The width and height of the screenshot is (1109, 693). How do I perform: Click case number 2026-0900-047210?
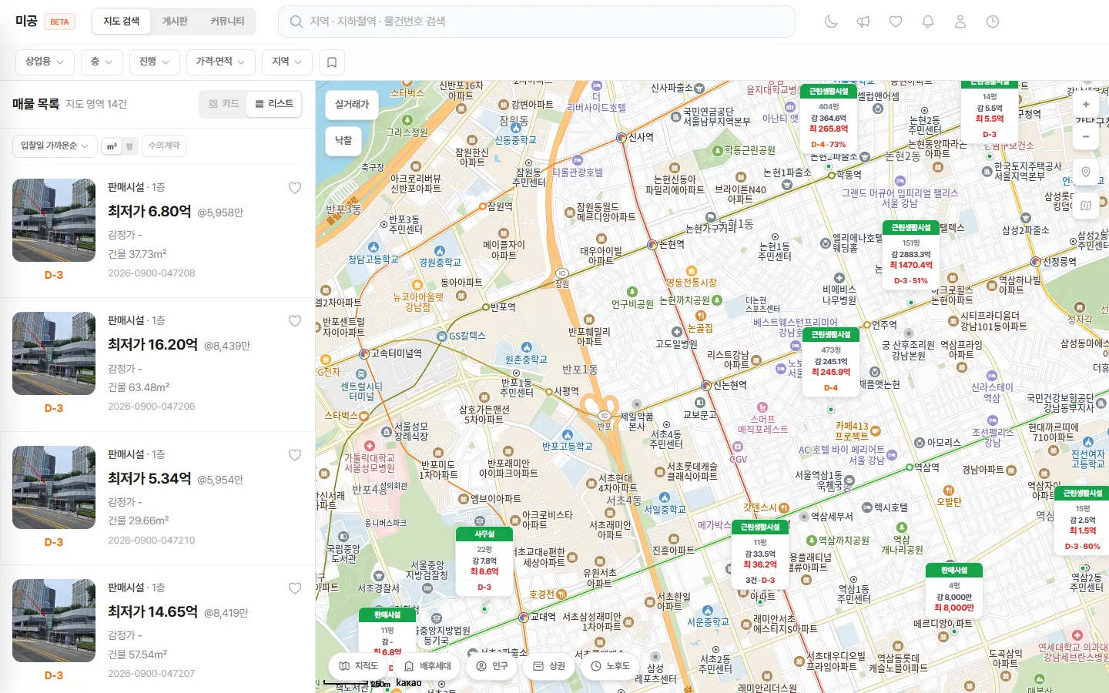152,541
